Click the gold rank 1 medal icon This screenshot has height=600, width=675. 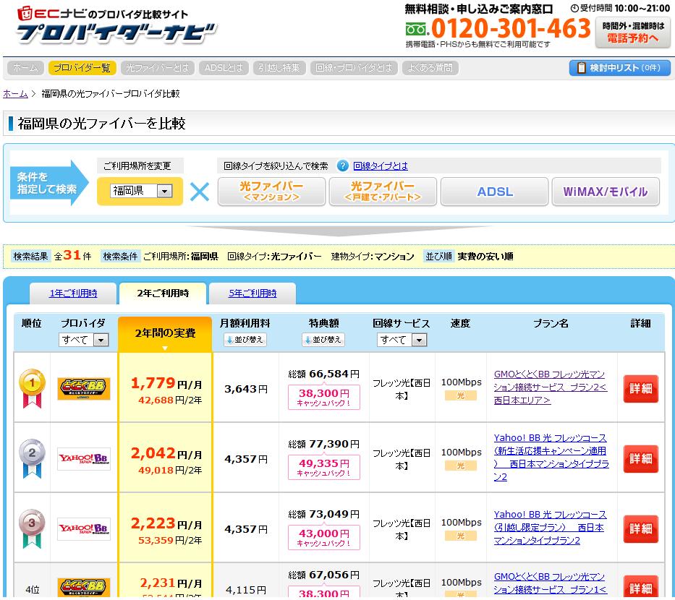(32, 388)
